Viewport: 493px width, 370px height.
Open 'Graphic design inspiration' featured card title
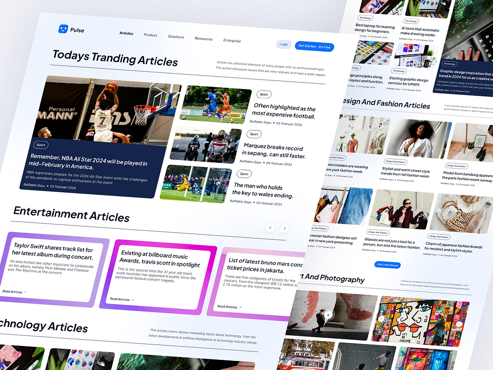tap(466, 75)
